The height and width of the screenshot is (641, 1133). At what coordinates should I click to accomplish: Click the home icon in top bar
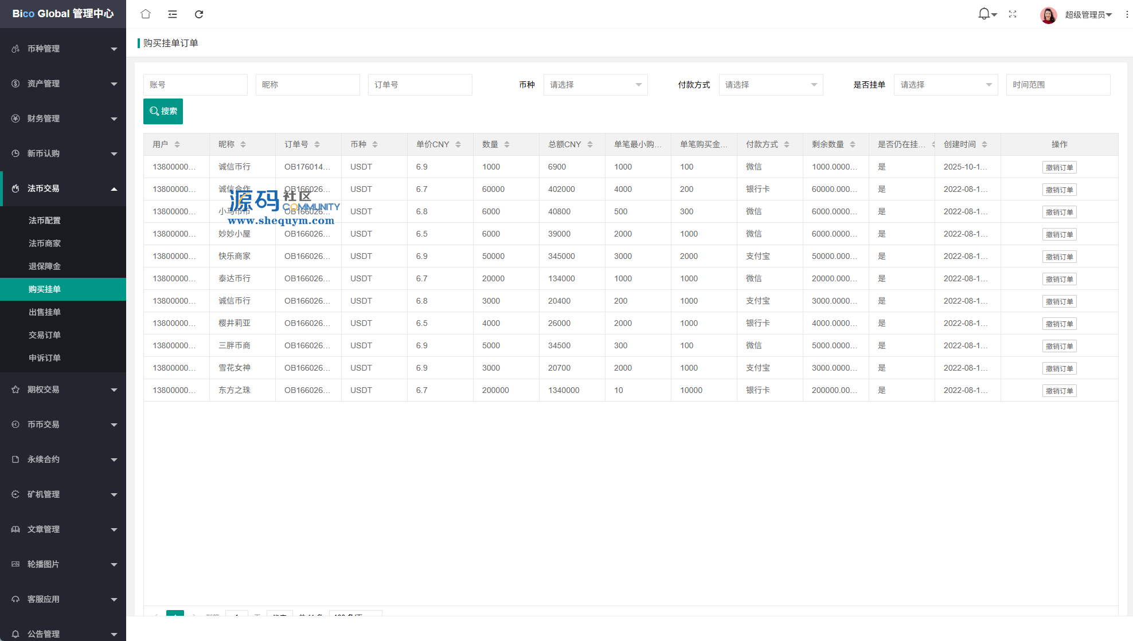146,14
